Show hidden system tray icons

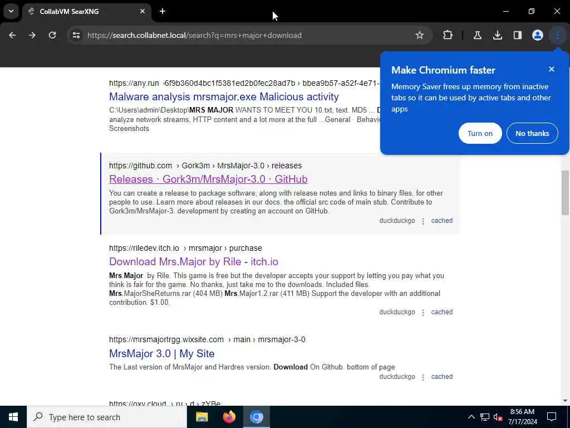click(471, 417)
